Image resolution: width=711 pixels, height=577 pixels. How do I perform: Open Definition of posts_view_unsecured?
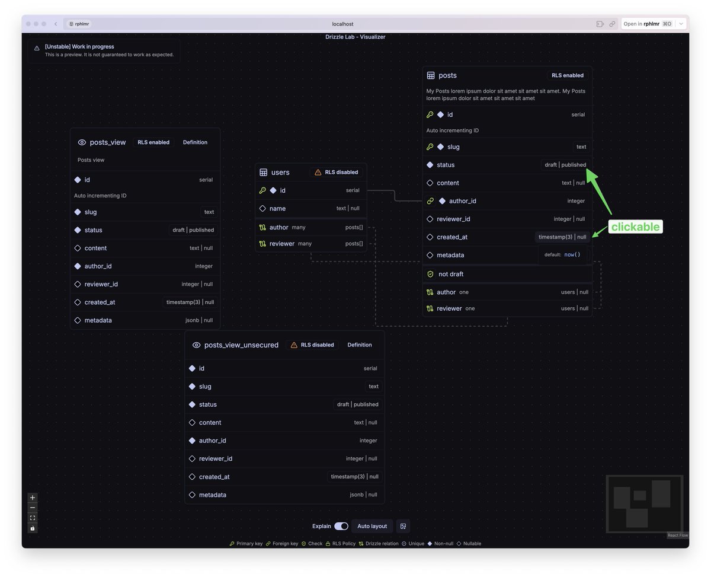(360, 345)
